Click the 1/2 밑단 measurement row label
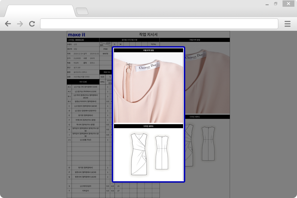The height and width of the screenshot is (198, 297). [85, 110]
